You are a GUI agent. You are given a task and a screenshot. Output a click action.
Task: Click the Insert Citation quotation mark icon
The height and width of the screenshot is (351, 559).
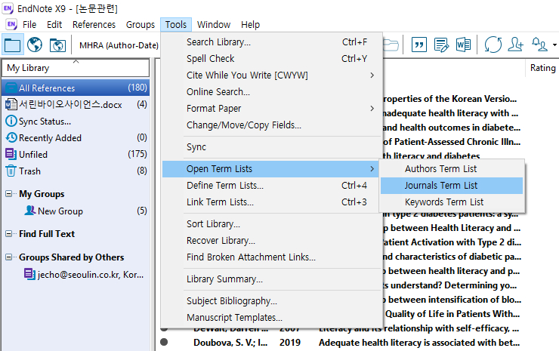click(419, 45)
